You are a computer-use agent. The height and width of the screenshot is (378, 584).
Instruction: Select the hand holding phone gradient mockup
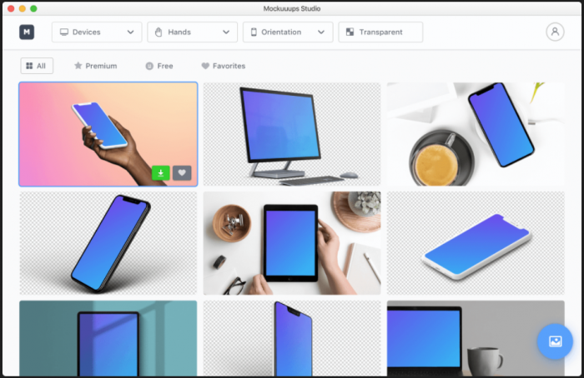[x=108, y=134]
